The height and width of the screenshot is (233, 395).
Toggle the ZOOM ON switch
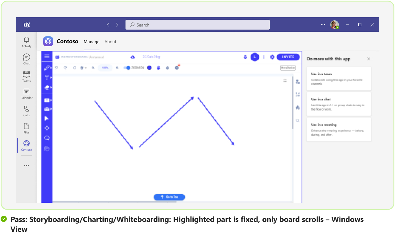[x=127, y=68]
